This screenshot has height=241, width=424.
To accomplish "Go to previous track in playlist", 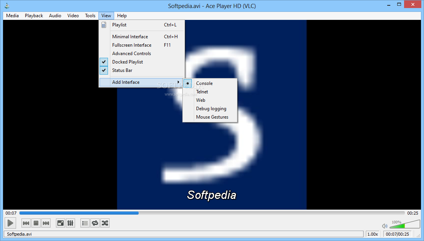I will [26, 223].
